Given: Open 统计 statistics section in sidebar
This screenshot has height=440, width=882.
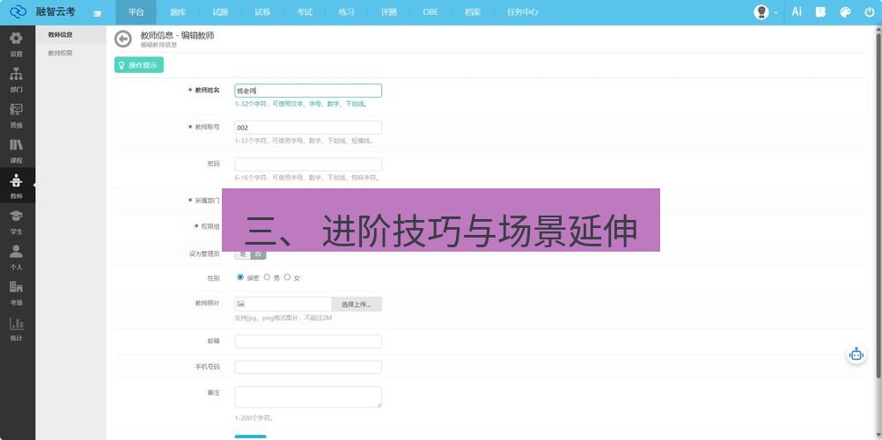Looking at the screenshot, I should pos(17,327).
